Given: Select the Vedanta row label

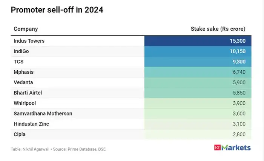Looking at the screenshot, I should [23, 82].
